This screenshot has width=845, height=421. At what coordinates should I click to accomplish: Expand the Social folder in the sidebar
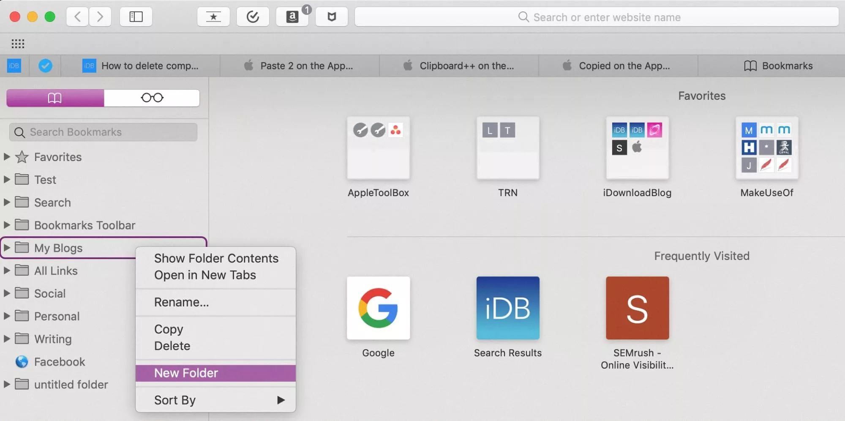[x=6, y=293]
